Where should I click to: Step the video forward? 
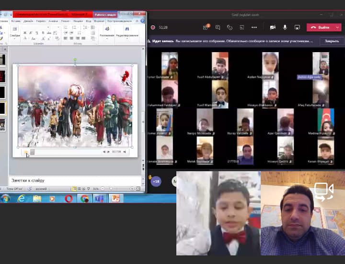[108, 152]
